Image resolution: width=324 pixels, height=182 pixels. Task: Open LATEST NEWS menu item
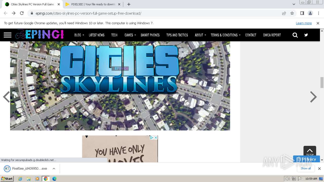(x=96, y=35)
